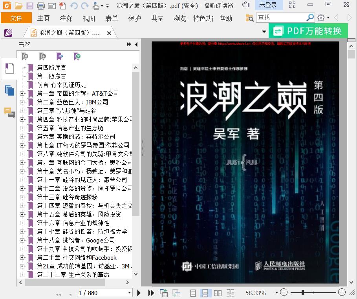This screenshot has height=299, width=357.
Task: Click the Print icon in quick toolbar
Action: 41,5
